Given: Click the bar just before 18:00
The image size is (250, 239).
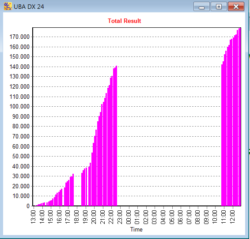Looking at the screenshot, I should [x=73, y=190].
